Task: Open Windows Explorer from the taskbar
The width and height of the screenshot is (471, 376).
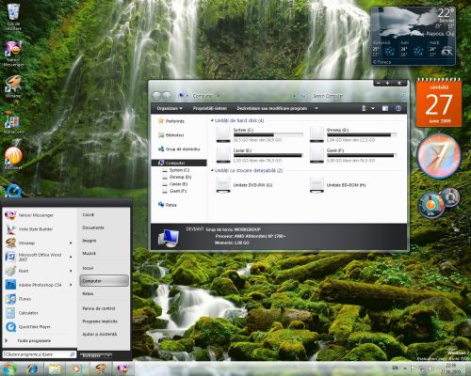Action: click(x=55, y=368)
